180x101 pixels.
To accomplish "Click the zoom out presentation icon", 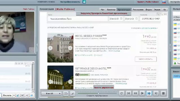I will click(161, 14).
